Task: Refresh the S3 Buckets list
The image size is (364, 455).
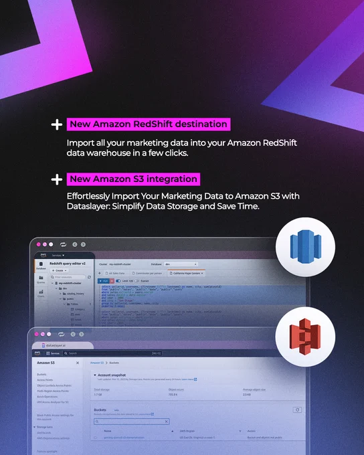Action: coord(297,409)
